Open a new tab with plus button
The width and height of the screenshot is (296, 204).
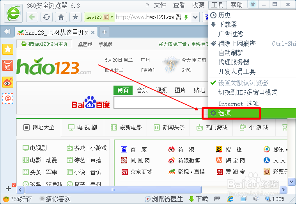(x=105, y=32)
